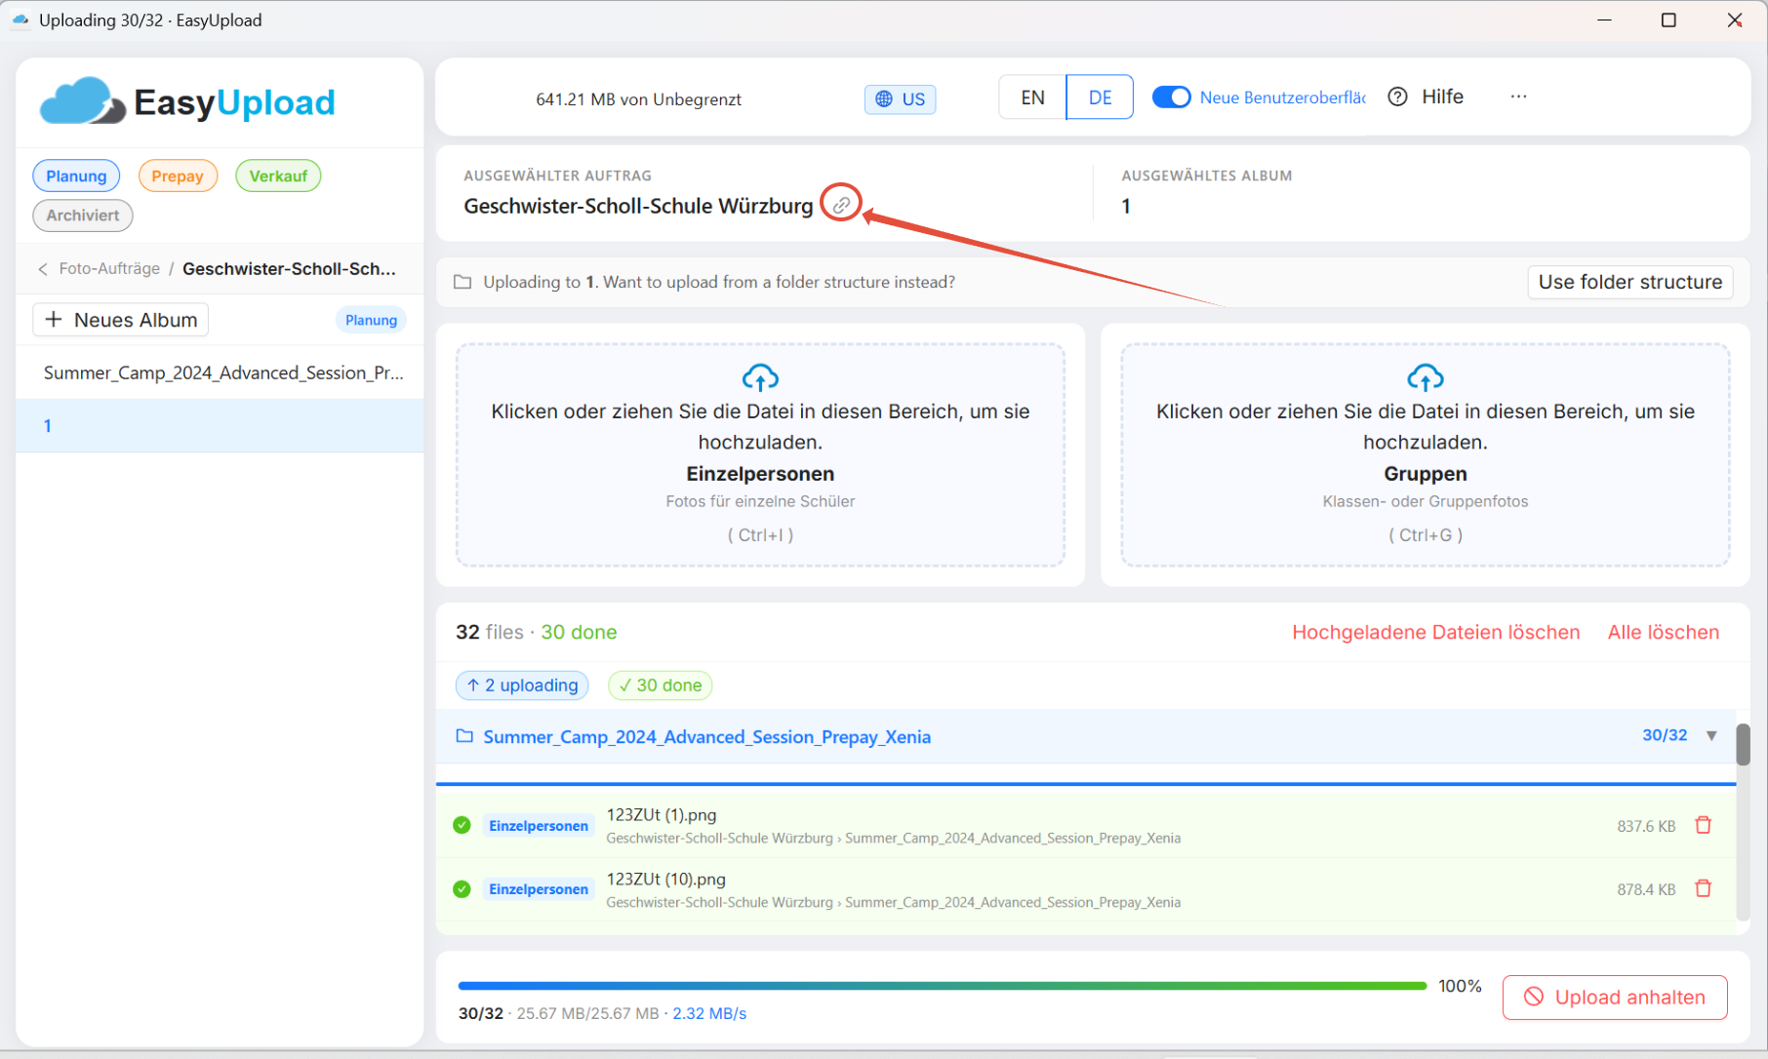Click the folder icon in the upload hint bar

coord(462,282)
